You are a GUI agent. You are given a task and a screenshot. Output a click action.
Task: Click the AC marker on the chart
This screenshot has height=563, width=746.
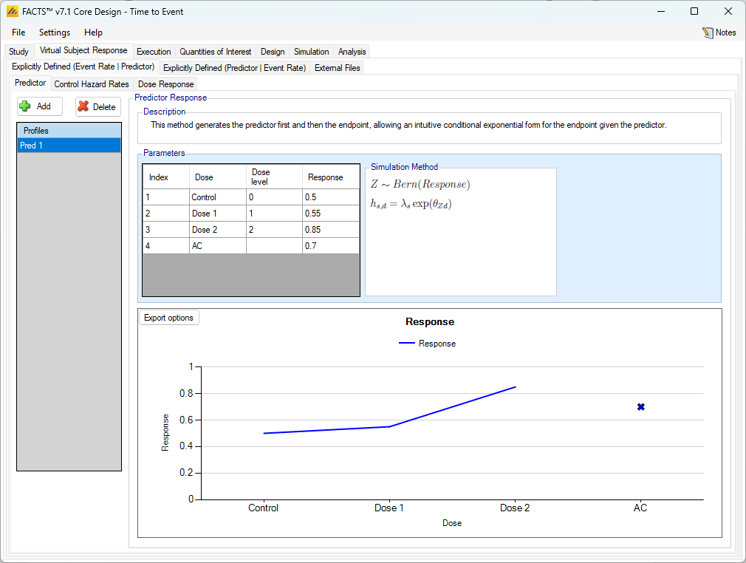[640, 407]
